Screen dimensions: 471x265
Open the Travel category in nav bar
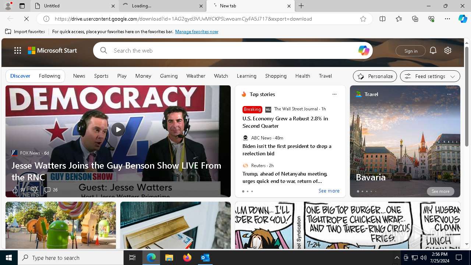325,76
